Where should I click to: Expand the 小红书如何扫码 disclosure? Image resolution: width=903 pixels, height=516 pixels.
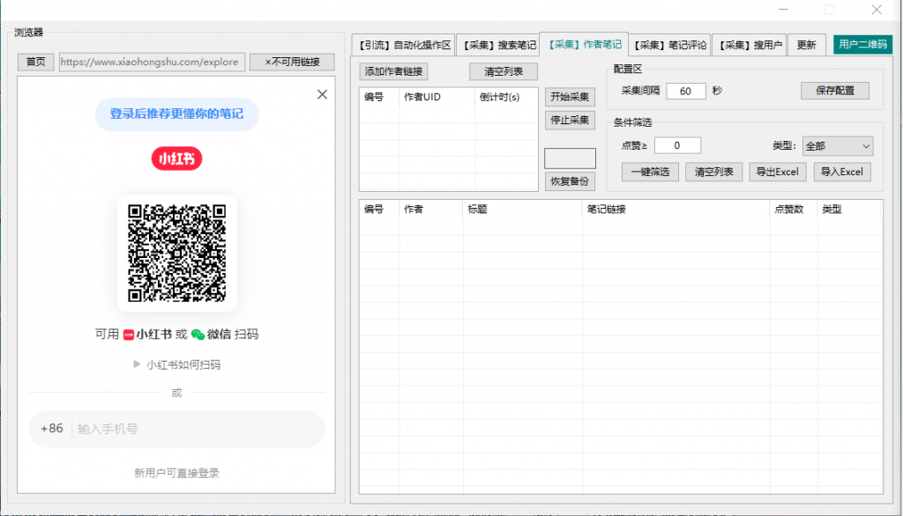[176, 363]
